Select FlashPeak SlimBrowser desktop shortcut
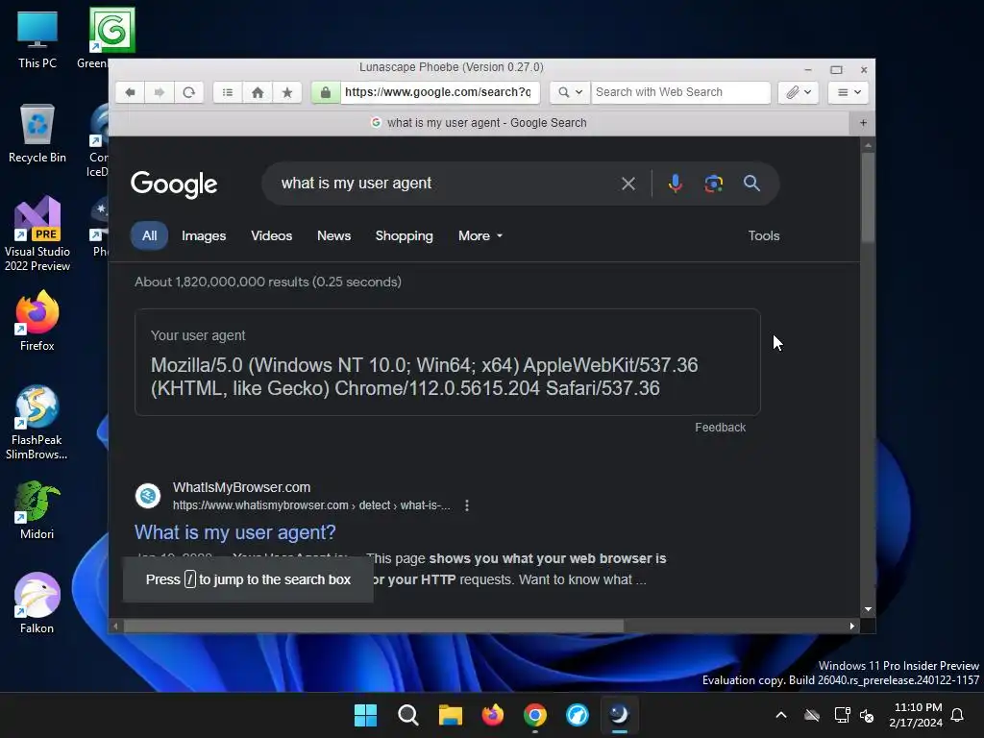Screen dimensions: 984x738 [37, 423]
